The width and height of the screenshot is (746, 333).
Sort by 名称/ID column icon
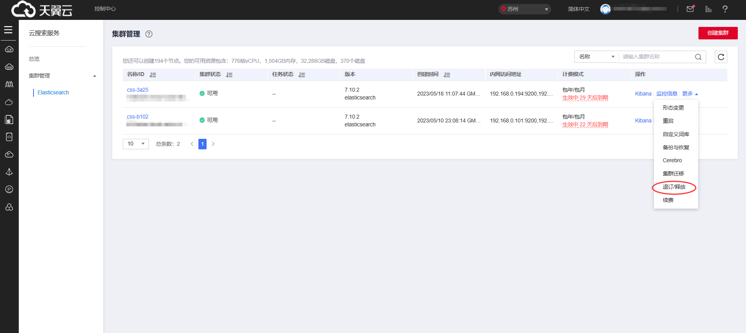153,75
